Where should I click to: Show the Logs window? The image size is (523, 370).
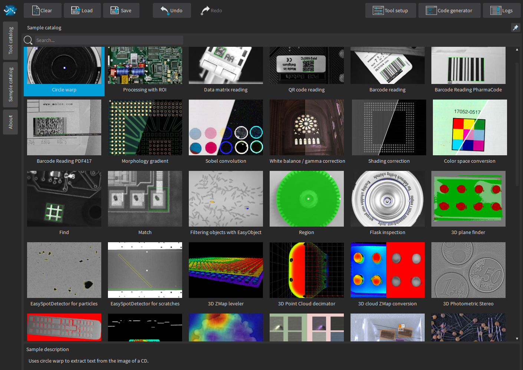click(x=501, y=10)
